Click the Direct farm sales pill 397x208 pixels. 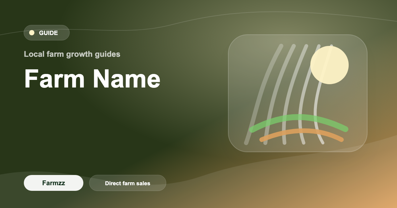pos(128,183)
